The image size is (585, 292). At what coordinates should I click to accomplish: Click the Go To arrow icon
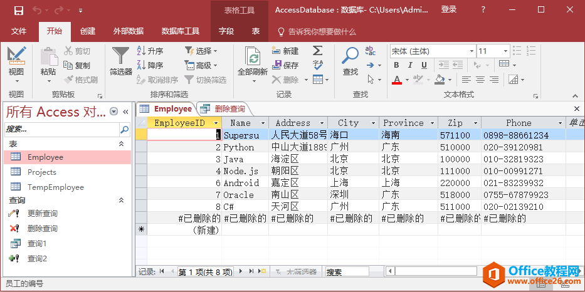point(370,65)
